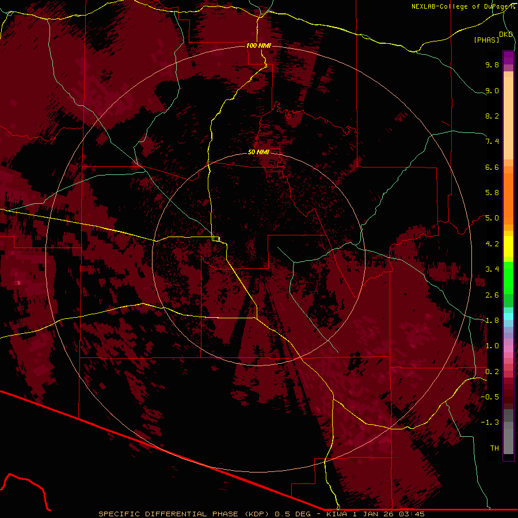Click the 100 NMI range ring label
The width and height of the screenshot is (518, 518).
258,45
